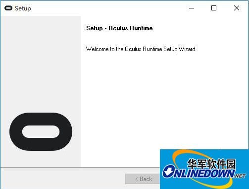Click the Oculus icon in the title bar
Image resolution: width=249 pixels, height=189 pixels.
8,8
